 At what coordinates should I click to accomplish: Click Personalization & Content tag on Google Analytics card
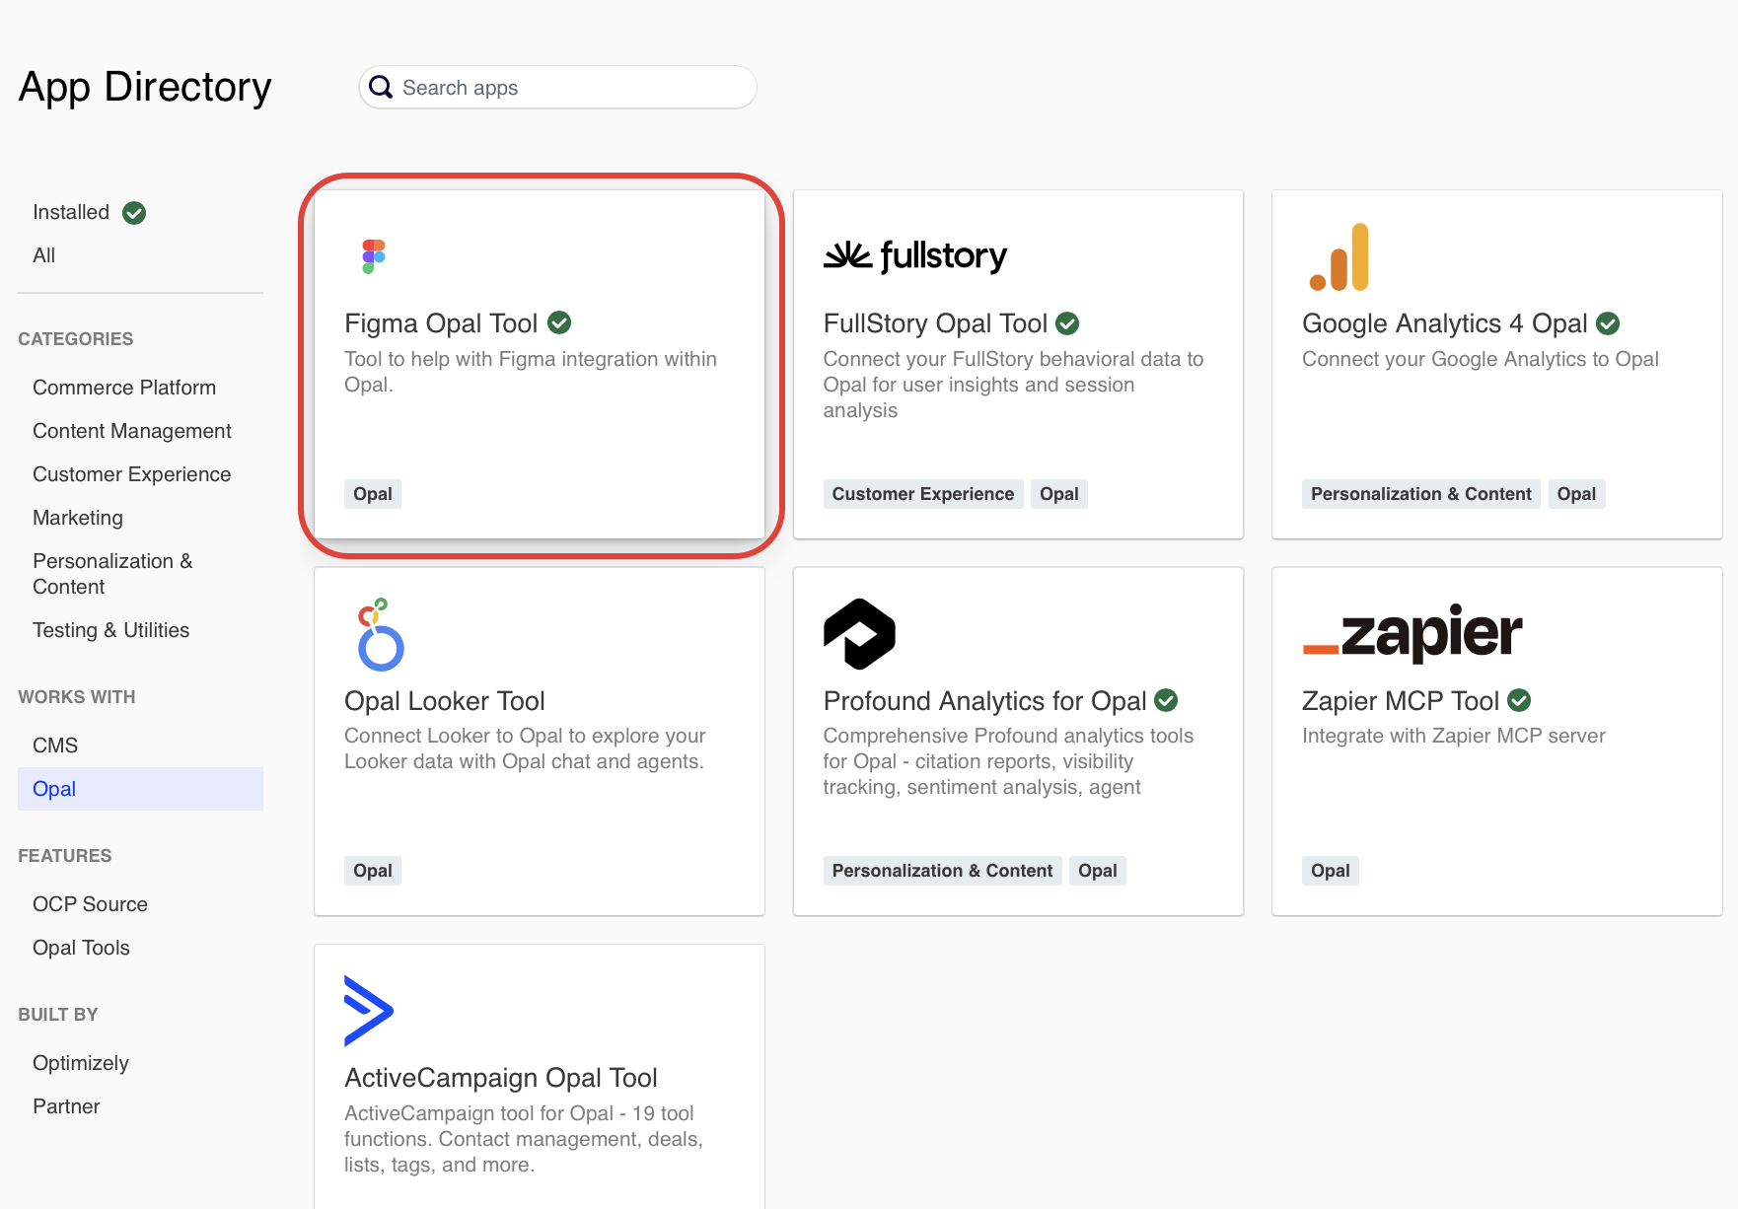click(x=1421, y=494)
